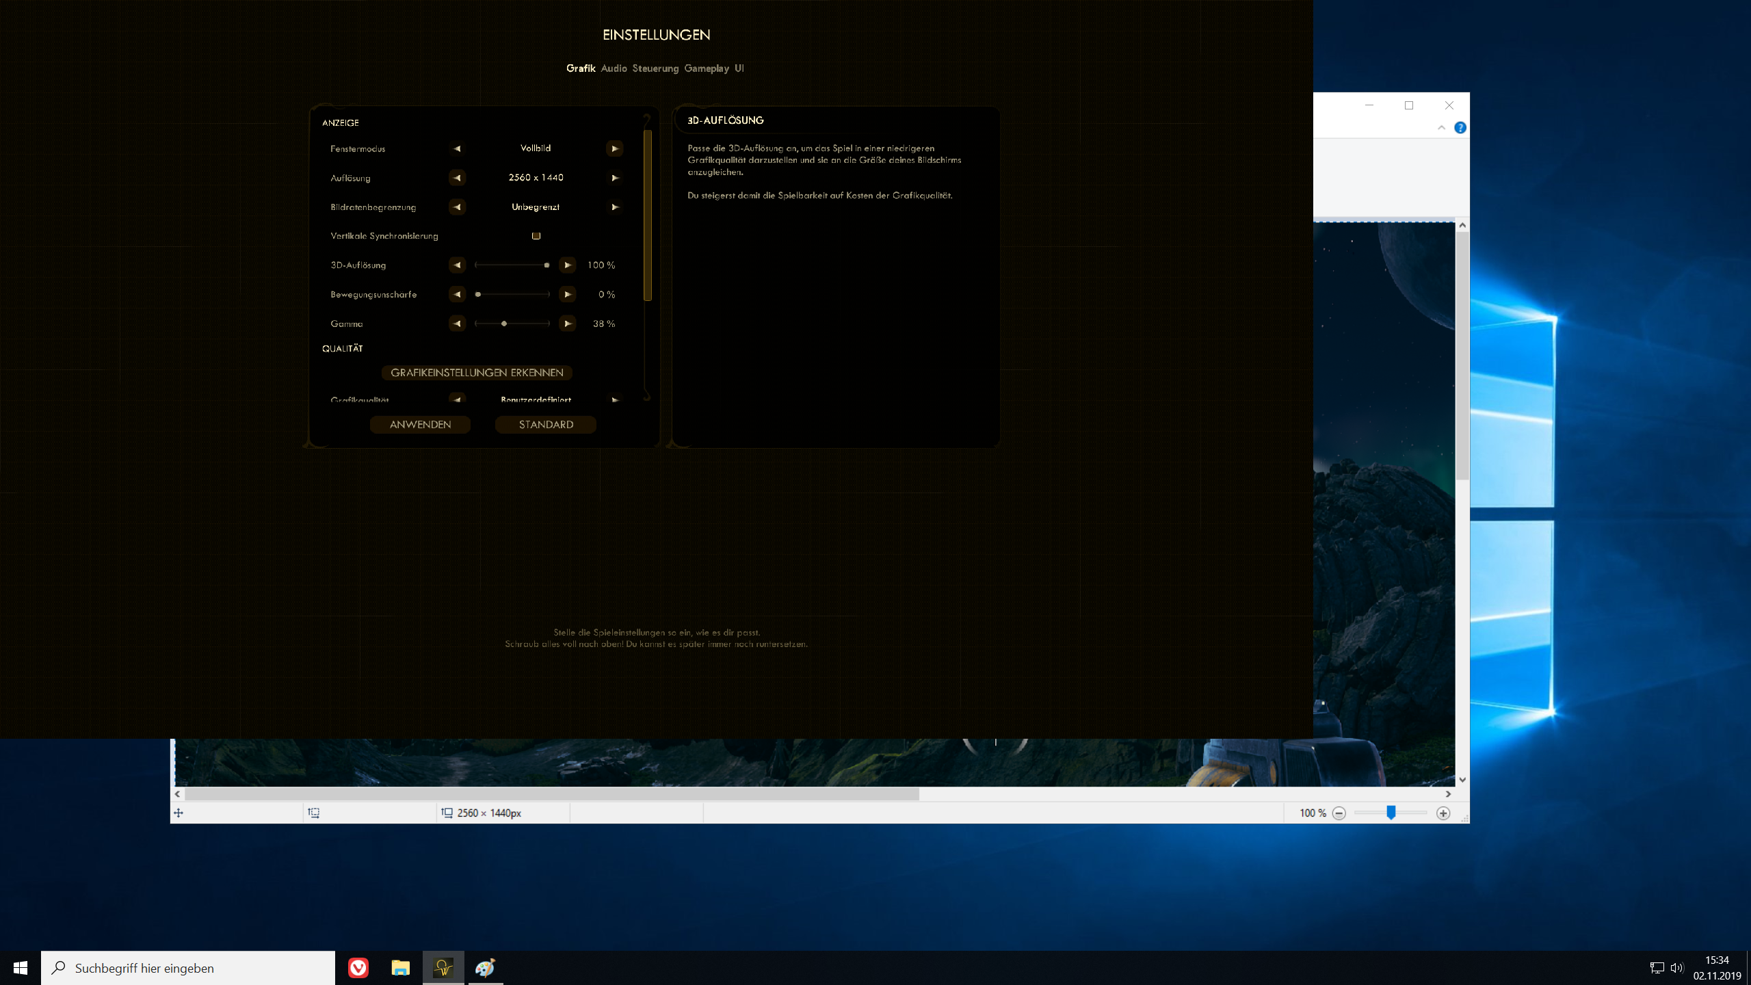1751x985 pixels.
Task: Click zoom in plus icon in Paint status bar
Action: point(1443,813)
